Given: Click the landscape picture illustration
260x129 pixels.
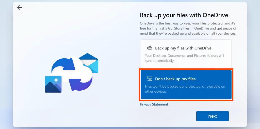Looking at the screenshot, I should [53, 84].
